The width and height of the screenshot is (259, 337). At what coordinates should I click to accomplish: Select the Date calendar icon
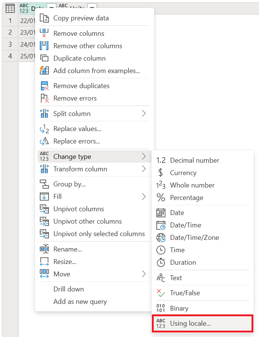161,212
